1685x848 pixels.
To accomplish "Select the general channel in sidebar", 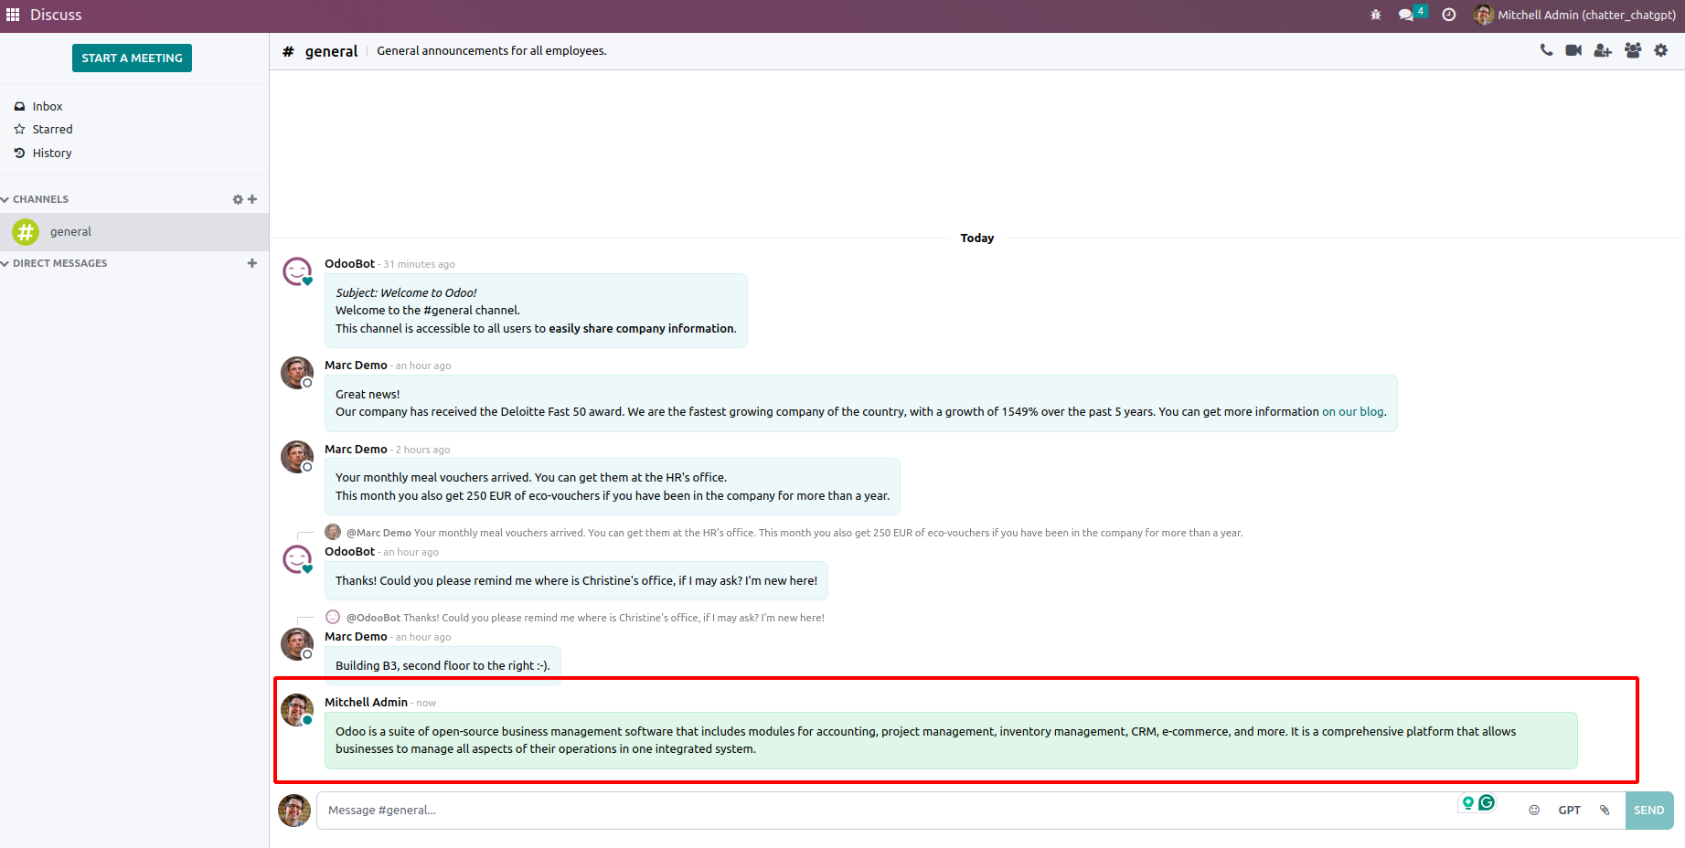I will pyautogui.click(x=134, y=232).
